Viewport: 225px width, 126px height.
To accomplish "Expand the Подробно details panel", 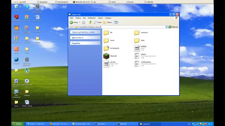I will tap(98, 43).
